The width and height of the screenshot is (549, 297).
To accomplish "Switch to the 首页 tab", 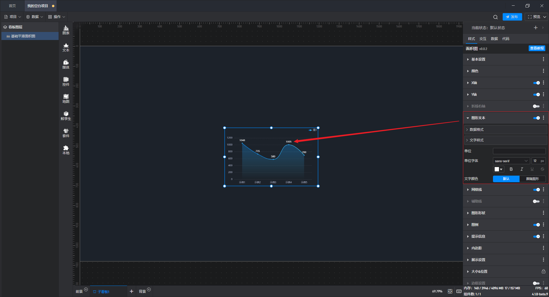I will (x=12, y=6).
